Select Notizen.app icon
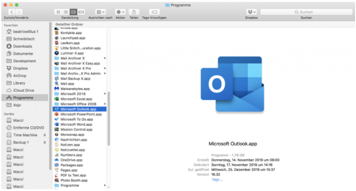Image resolution: width=356 pixels, height=191 pixels. click(57, 145)
